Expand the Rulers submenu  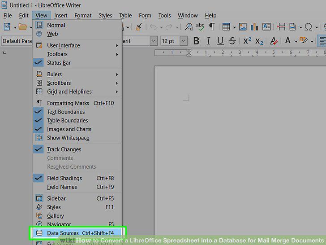(x=77, y=74)
